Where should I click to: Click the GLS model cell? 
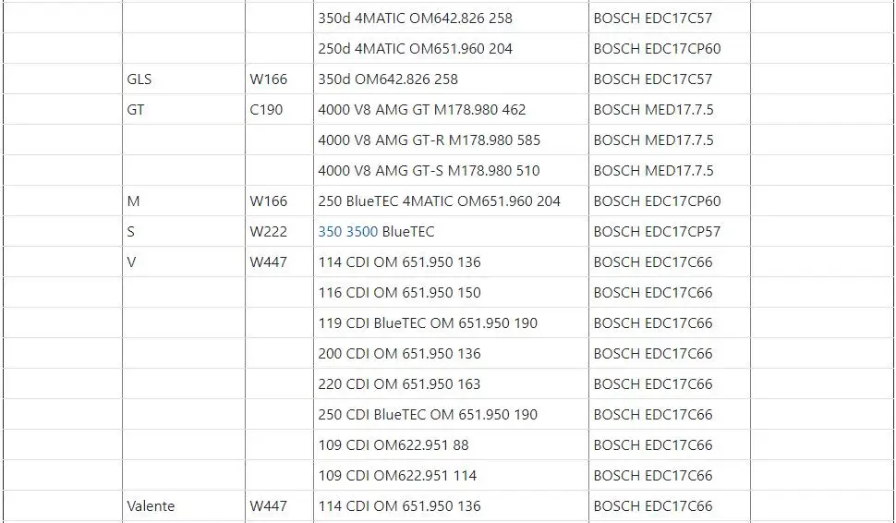pos(184,79)
